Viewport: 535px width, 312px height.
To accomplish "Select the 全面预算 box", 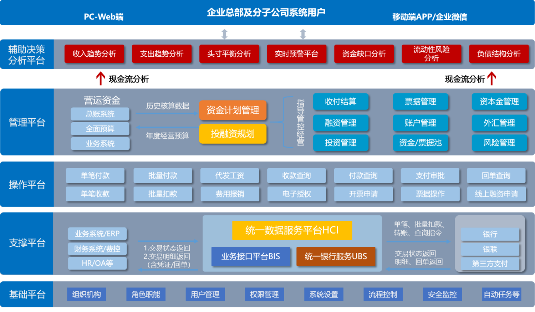I will 100,129.
